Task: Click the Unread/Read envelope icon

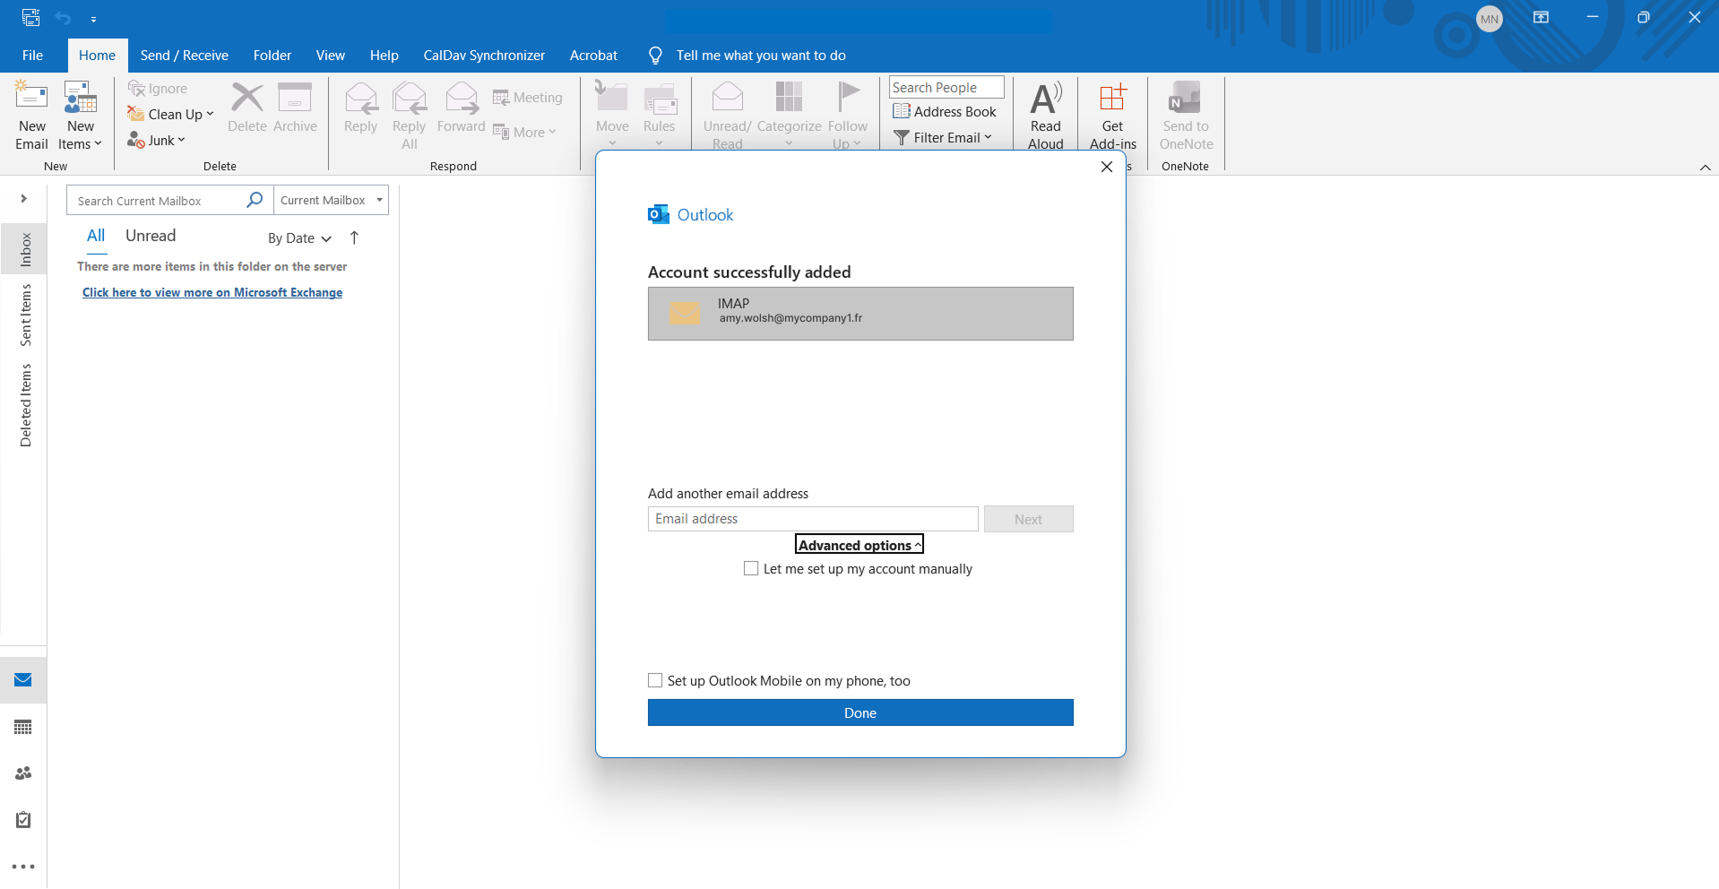Action: point(728,97)
